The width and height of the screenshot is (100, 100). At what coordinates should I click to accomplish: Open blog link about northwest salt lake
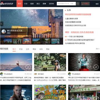(81, 40)
